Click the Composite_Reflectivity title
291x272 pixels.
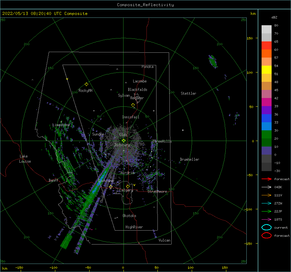pos(145,5)
